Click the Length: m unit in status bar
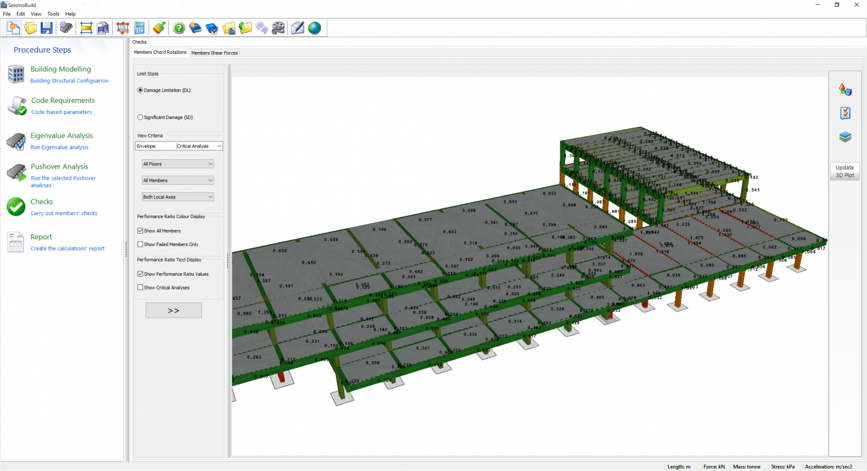 click(x=679, y=467)
